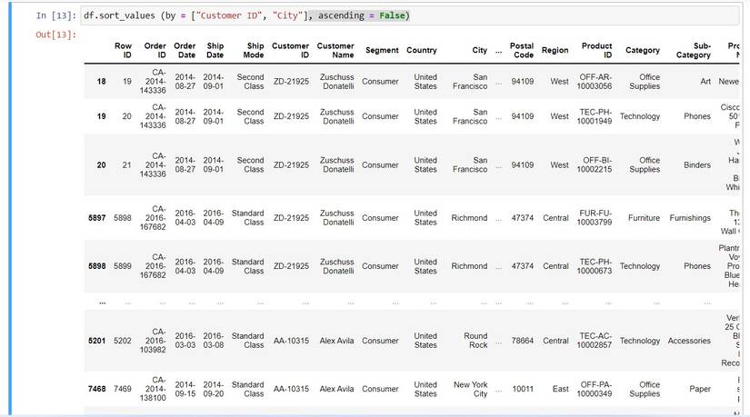Click Row ID value 7469
The width and height of the screenshot is (750, 417).
tap(123, 389)
